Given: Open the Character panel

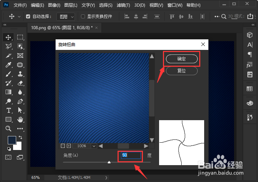Looking at the screenshot, I should click(250, 45).
